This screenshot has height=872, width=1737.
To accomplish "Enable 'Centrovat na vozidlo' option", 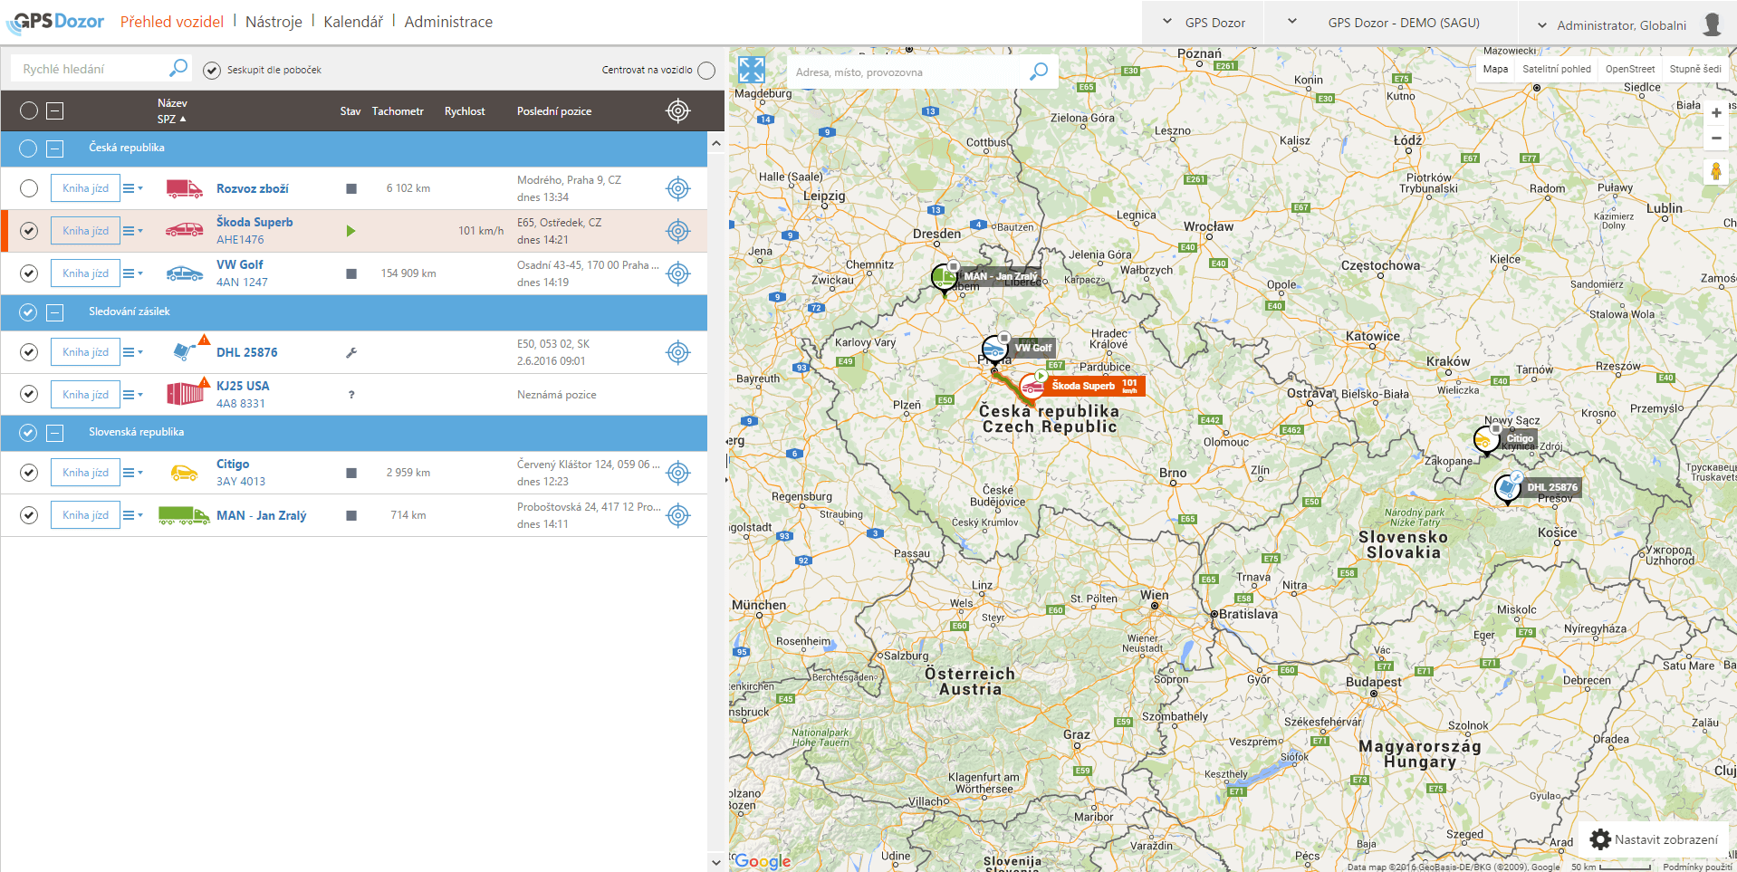I will click(x=706, y=71).
